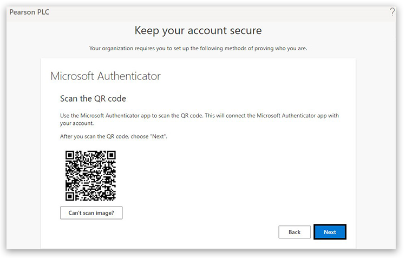406x259 pixels.
Task: Select the Pearson PLC organization name
Action: 29,12
